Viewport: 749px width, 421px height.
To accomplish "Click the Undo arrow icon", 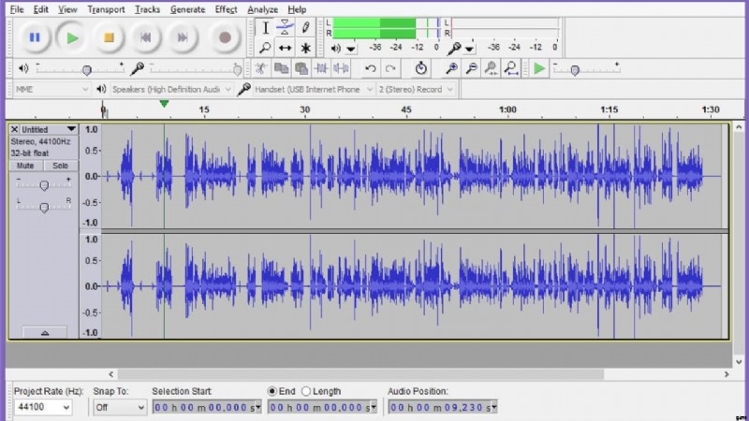I will (x=371, y=68).
